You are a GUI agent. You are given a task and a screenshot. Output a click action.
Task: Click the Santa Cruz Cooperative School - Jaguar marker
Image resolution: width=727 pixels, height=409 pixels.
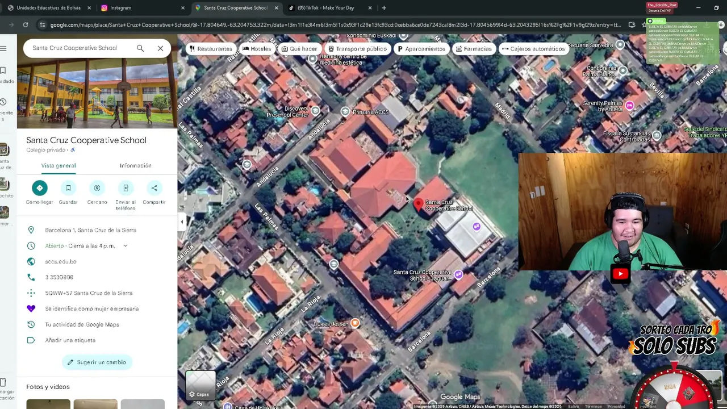click(458, 275)
